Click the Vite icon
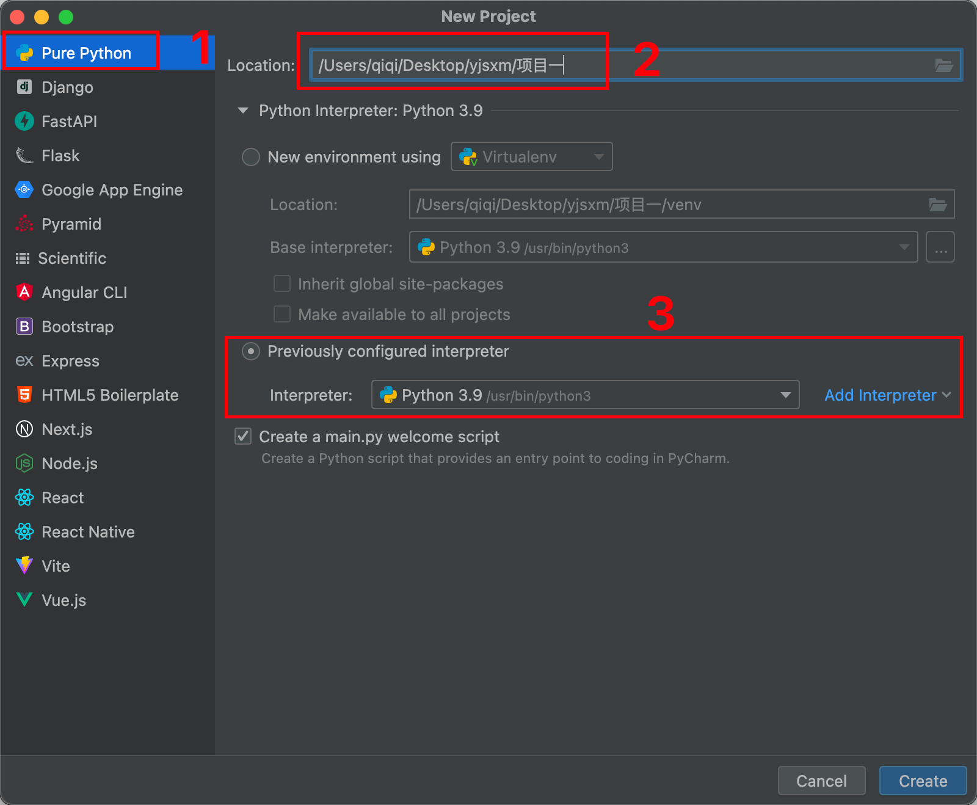Screen dimensions: 977x805 [24, 565]
